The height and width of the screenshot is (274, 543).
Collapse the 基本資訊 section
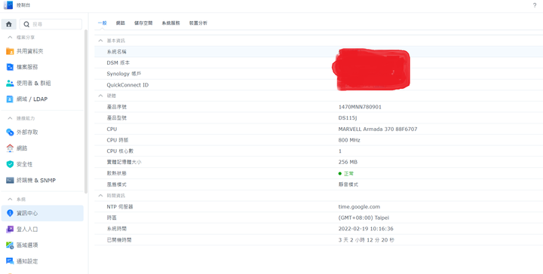click(x=101, y=41)
